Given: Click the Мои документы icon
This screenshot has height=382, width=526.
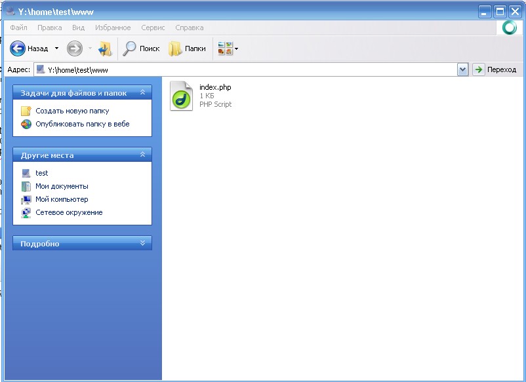Looking at the screenshot, I should click(26, 186).
